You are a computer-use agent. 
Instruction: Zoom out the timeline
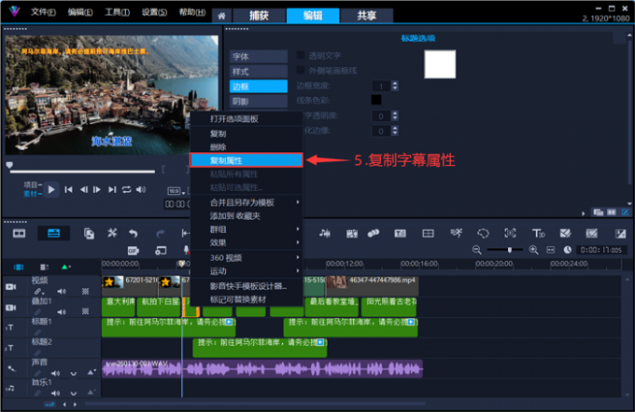pyautogui.click(x=477, y=250)
